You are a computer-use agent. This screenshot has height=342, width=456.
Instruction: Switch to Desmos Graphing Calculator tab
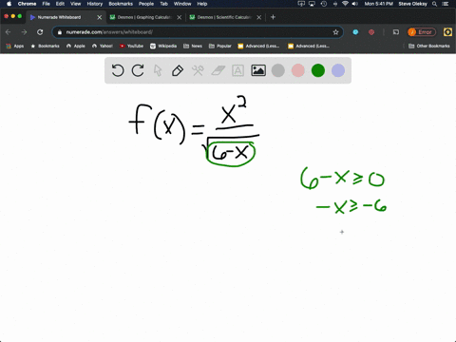coord(144,17)
